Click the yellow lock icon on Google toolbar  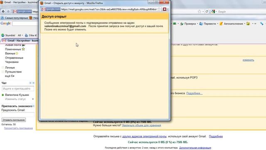tap(248, 24)
